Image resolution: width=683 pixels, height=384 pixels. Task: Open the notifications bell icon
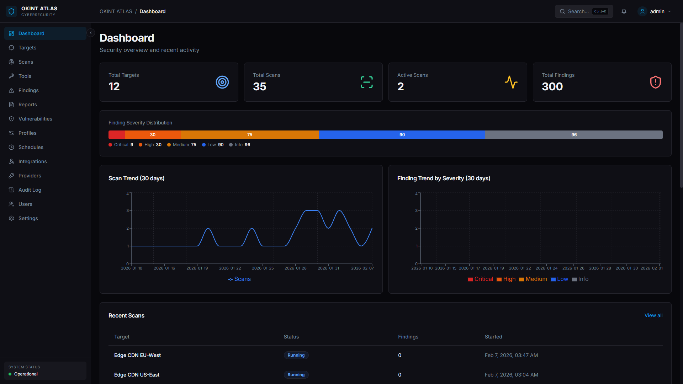coord(624,11)
